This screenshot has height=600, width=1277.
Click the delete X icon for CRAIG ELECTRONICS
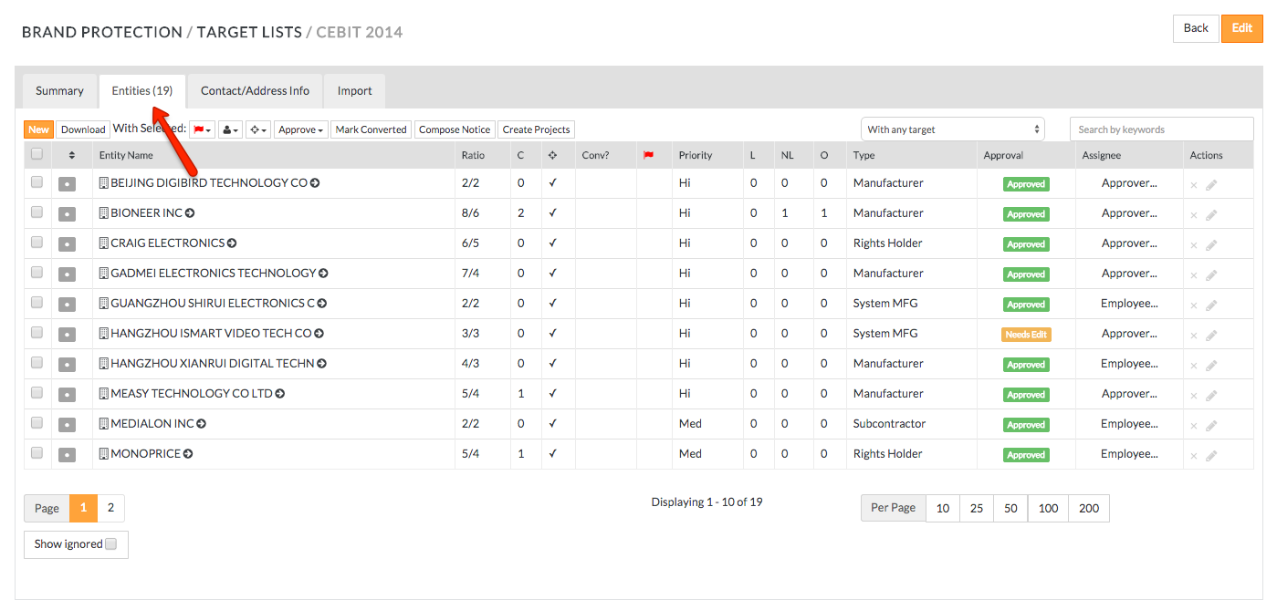coord(1193,245)
